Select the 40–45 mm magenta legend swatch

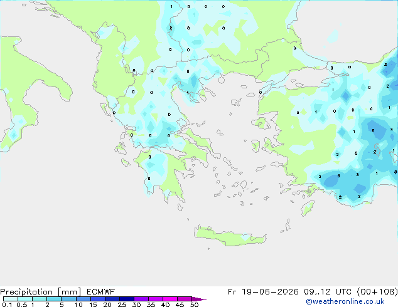point(170,299)
